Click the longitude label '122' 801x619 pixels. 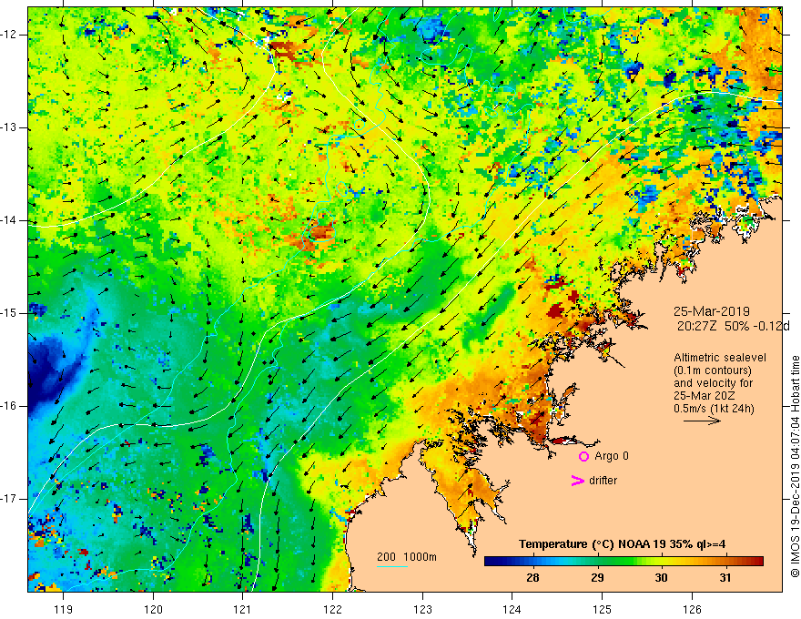[x=332, y=609]
